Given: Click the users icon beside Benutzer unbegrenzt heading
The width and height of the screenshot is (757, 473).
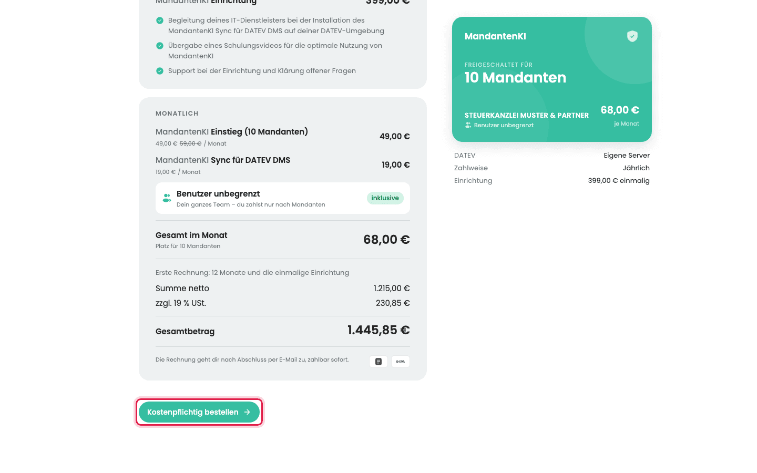Looking at the screenshot, I should 167,198.
